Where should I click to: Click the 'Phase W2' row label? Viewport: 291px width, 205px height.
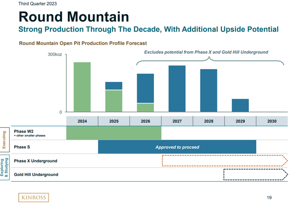point(24,132)
